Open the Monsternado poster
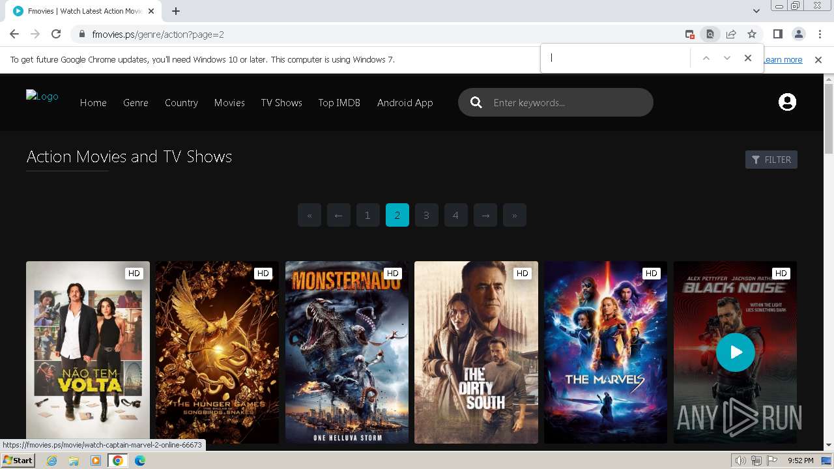 (347, 352)
